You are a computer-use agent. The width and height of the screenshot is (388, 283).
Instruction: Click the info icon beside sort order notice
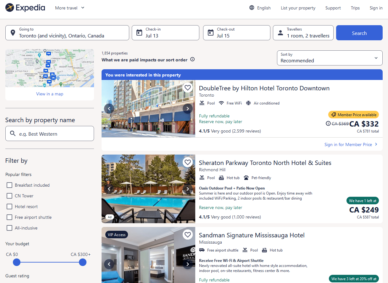[192, 59]
